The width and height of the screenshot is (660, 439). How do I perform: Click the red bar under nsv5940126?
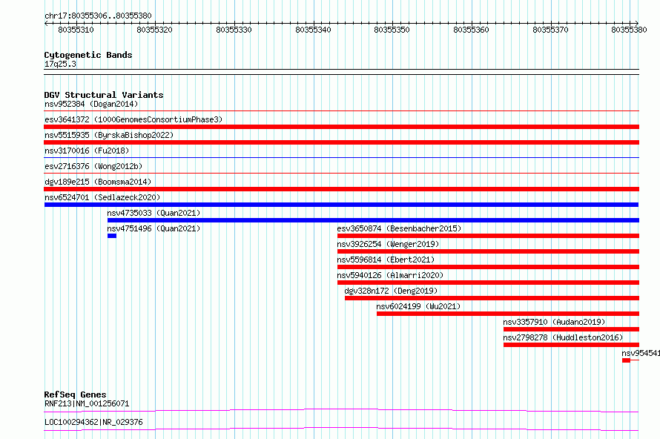pos(488,283)
